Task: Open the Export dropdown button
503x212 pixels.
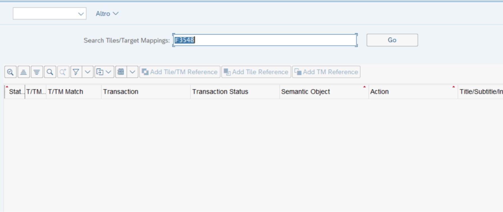Action: [x=104, y=72]
